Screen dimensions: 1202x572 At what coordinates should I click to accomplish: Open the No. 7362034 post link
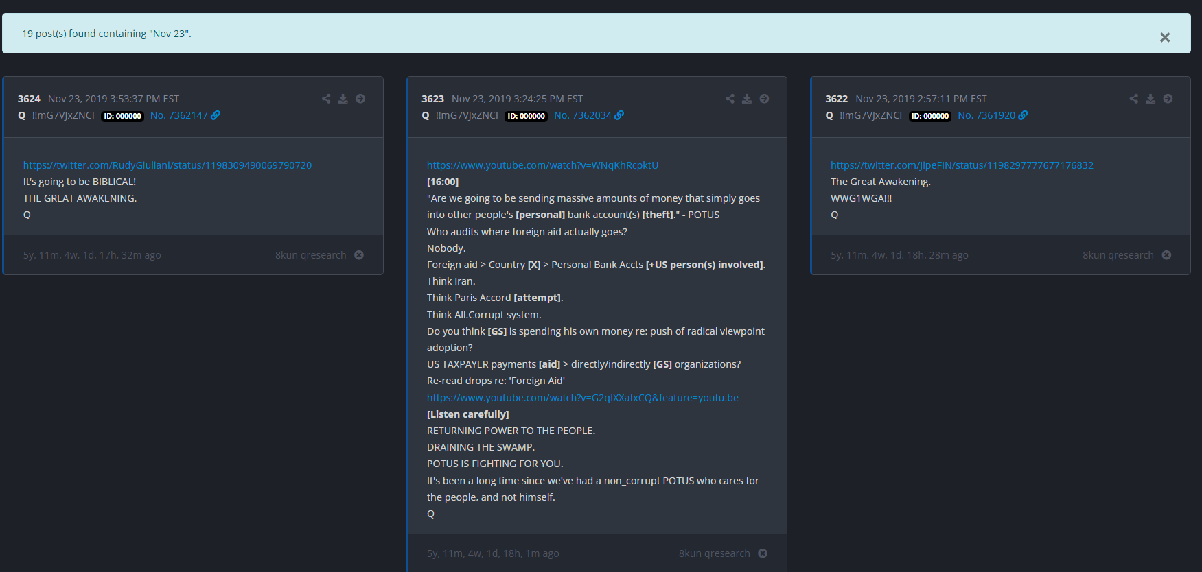588,115
